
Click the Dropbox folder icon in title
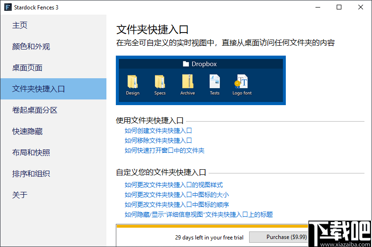[186, 64]
